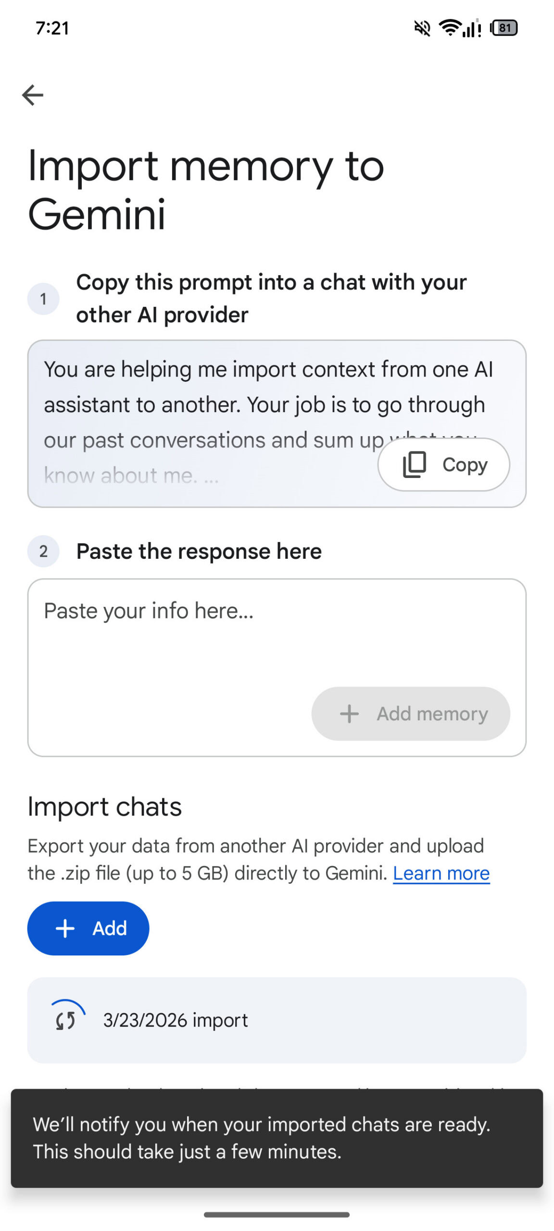Tap the Wi-Fi icon in status bar
The height and width of the screenshot is (1231, 554).
[x=450, y=28]
